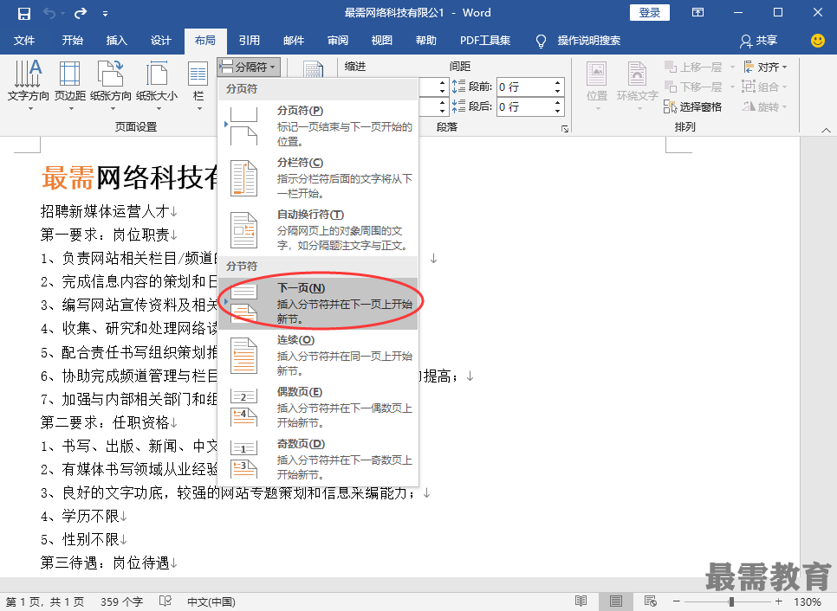Screen dimensions: 837x611
Task: Click the proofing check icon in status bar
Action: click(x=165, y=601)
